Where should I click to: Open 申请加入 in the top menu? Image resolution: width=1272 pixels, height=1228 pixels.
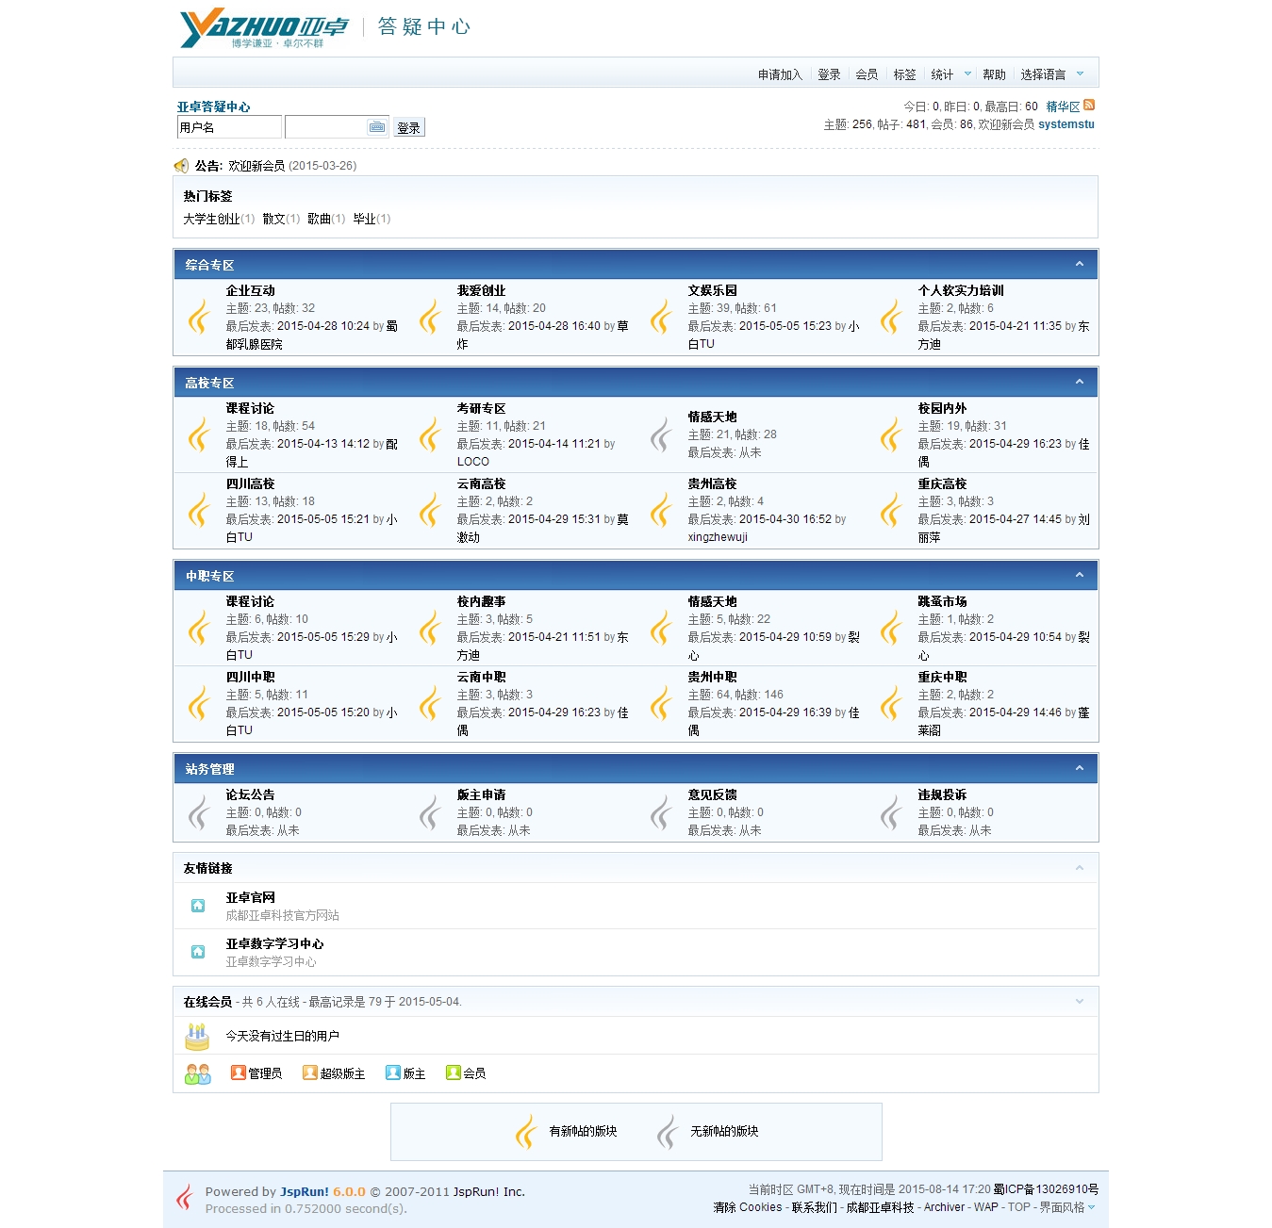(780, 74)
